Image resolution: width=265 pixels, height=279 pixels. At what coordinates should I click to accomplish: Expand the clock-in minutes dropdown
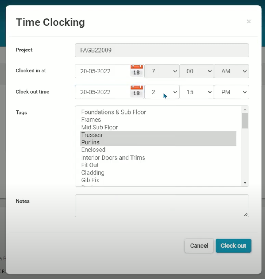pyautogui.click(x=197, y=71)
